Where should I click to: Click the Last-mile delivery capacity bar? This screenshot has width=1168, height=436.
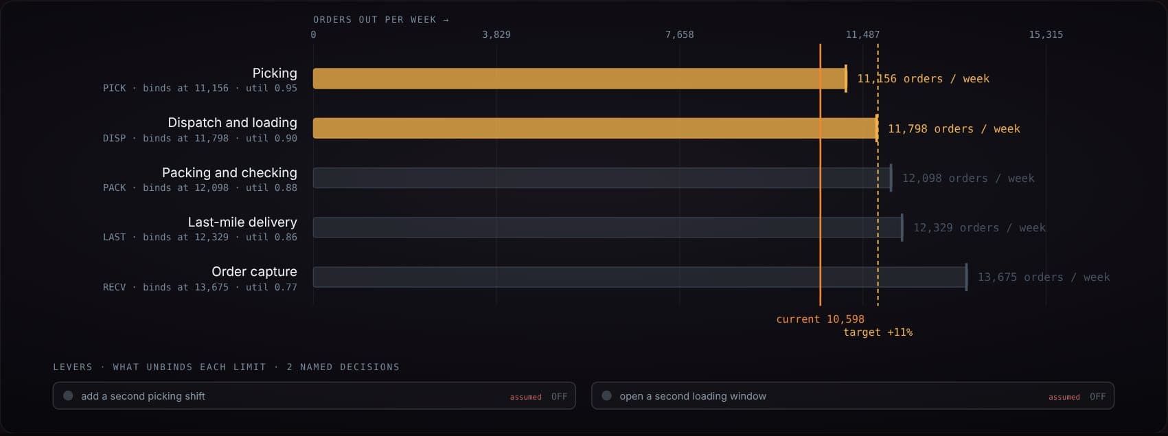607,227
